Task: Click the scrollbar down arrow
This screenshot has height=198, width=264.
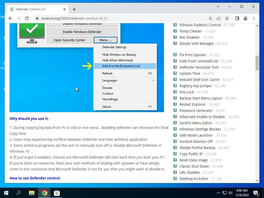Action: 257,181
